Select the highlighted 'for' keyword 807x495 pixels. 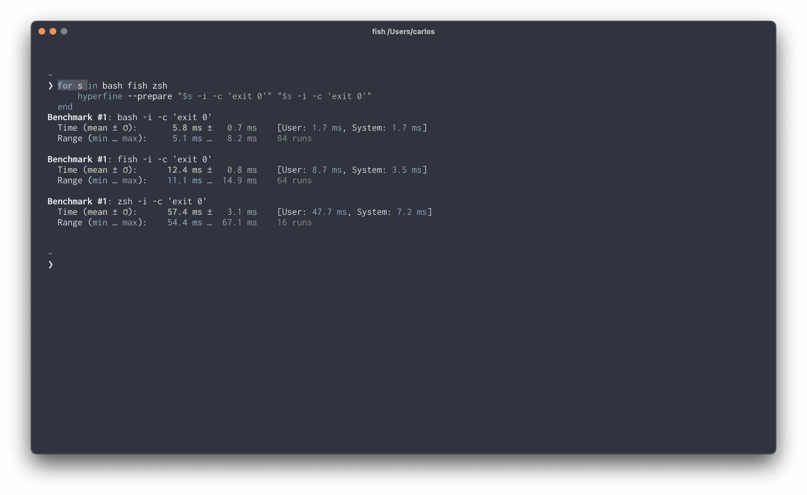coord(65,86)
